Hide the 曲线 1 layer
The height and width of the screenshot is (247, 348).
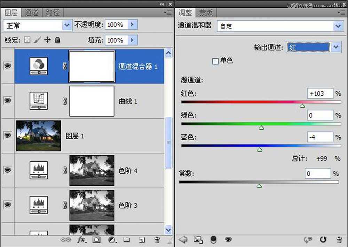click(x=7, y=101)
